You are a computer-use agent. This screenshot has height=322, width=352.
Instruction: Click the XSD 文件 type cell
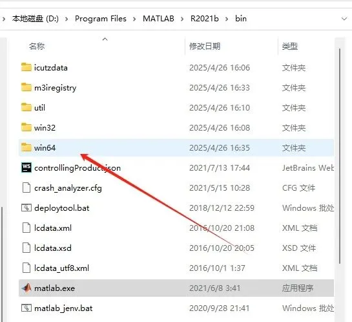pyautogui.click(x=299, y=248)
